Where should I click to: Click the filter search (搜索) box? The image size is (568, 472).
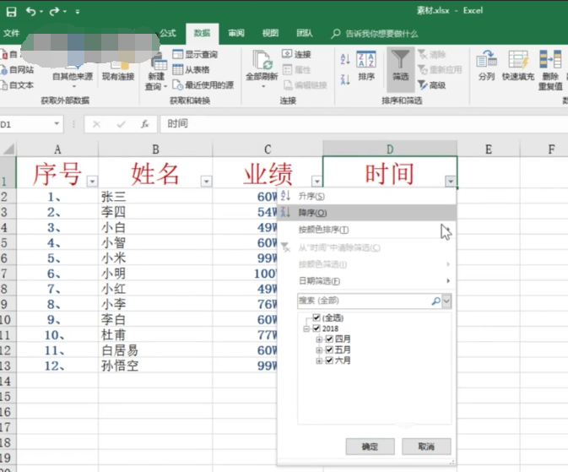(x=363, y=301)
